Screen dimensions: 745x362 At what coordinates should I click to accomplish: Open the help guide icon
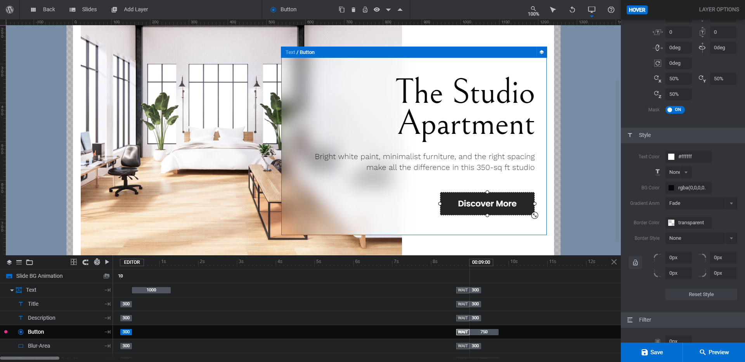click(611, 10)
